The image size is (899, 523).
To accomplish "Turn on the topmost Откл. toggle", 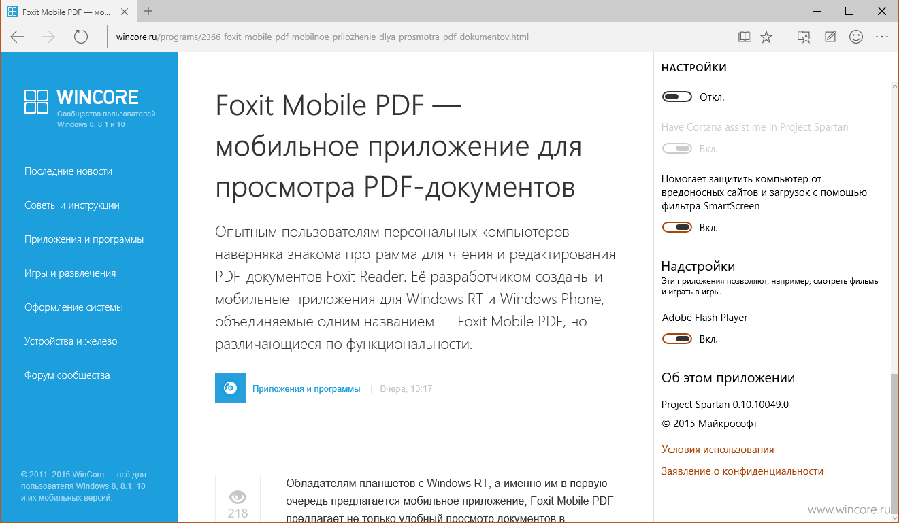I will (677, 97).
